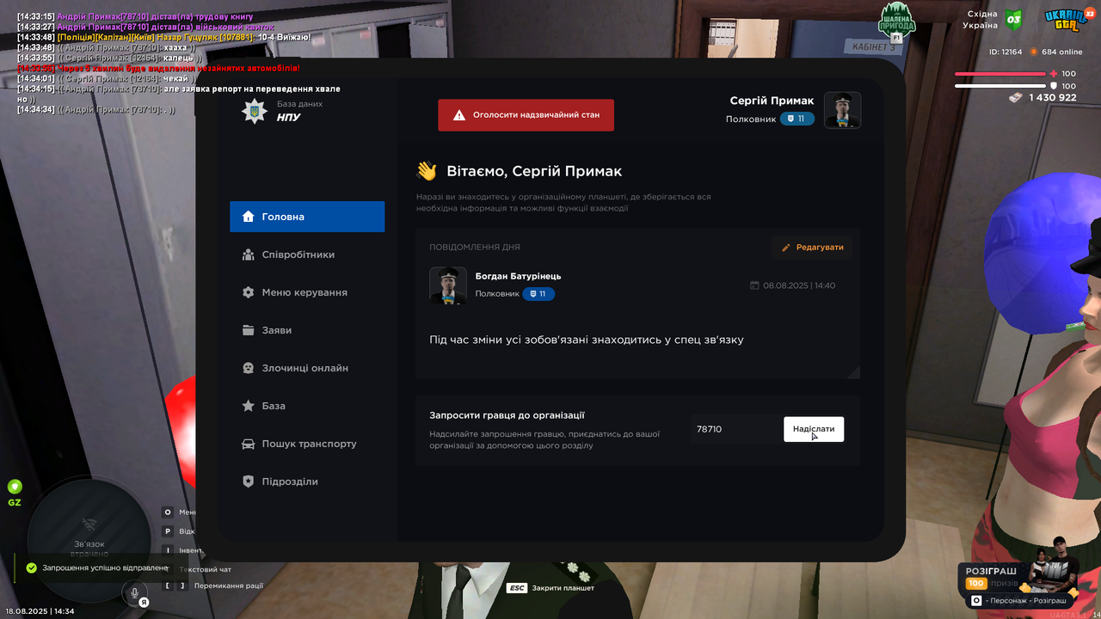Send the invitation with Надіслати
This screenshot has width=1101, height=619.
[814, 429]
